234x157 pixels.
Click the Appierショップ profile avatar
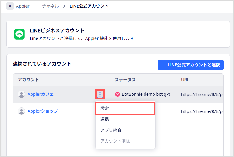tap(21, 111)
